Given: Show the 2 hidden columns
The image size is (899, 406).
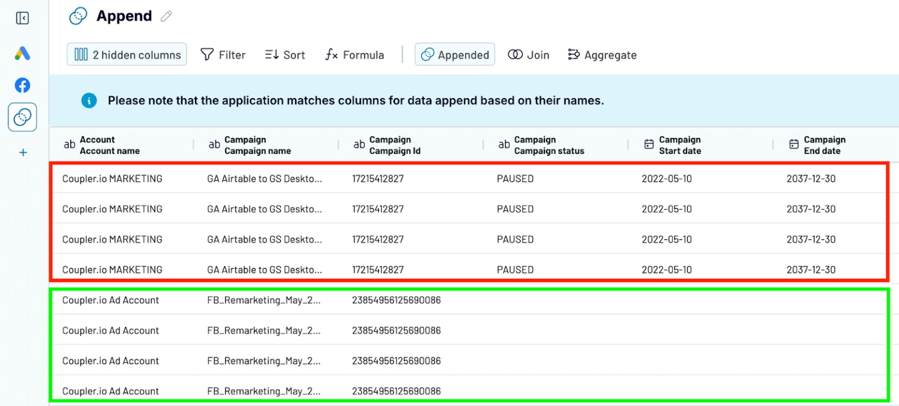Looking at the screenshot, I should tap(127, 55).
